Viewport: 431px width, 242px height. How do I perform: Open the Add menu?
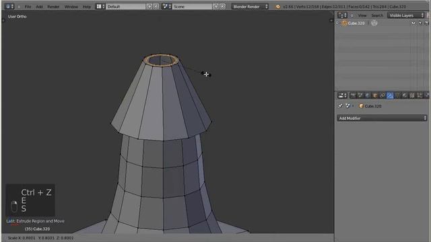click(x=39, y=7)
